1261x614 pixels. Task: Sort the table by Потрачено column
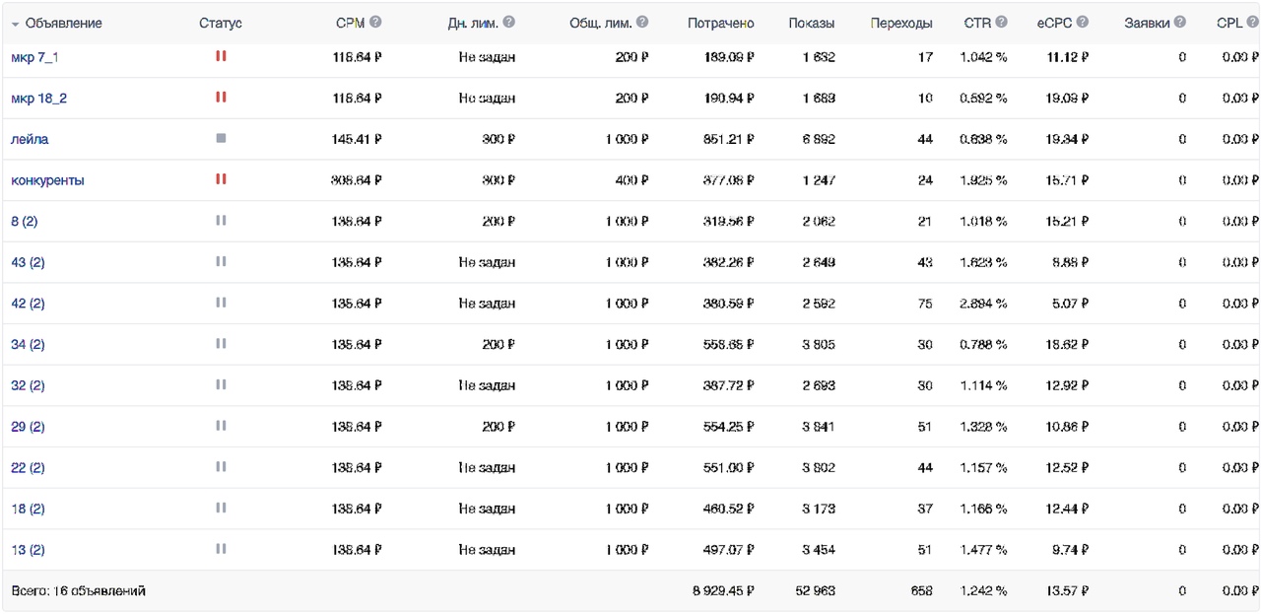click(721, 23)
